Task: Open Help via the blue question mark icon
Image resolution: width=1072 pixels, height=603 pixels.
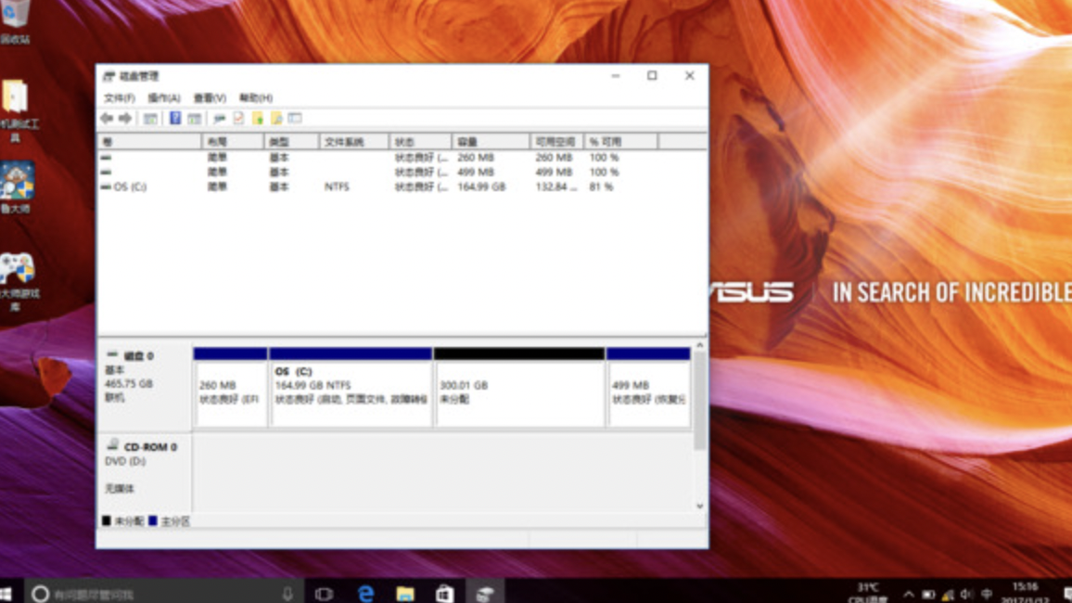Action: coord(175,118)
